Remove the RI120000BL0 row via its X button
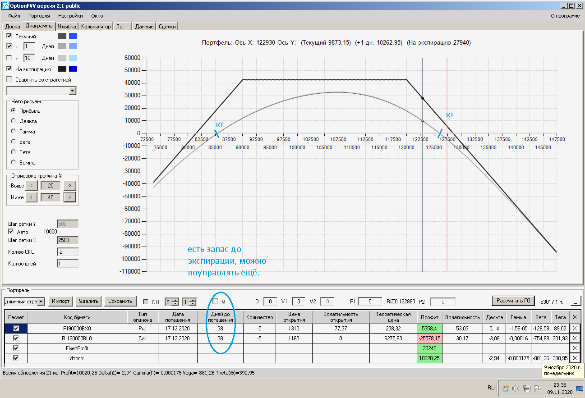 [575, 338]
